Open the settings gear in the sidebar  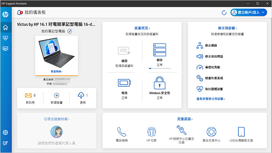[x=5, y=132]
